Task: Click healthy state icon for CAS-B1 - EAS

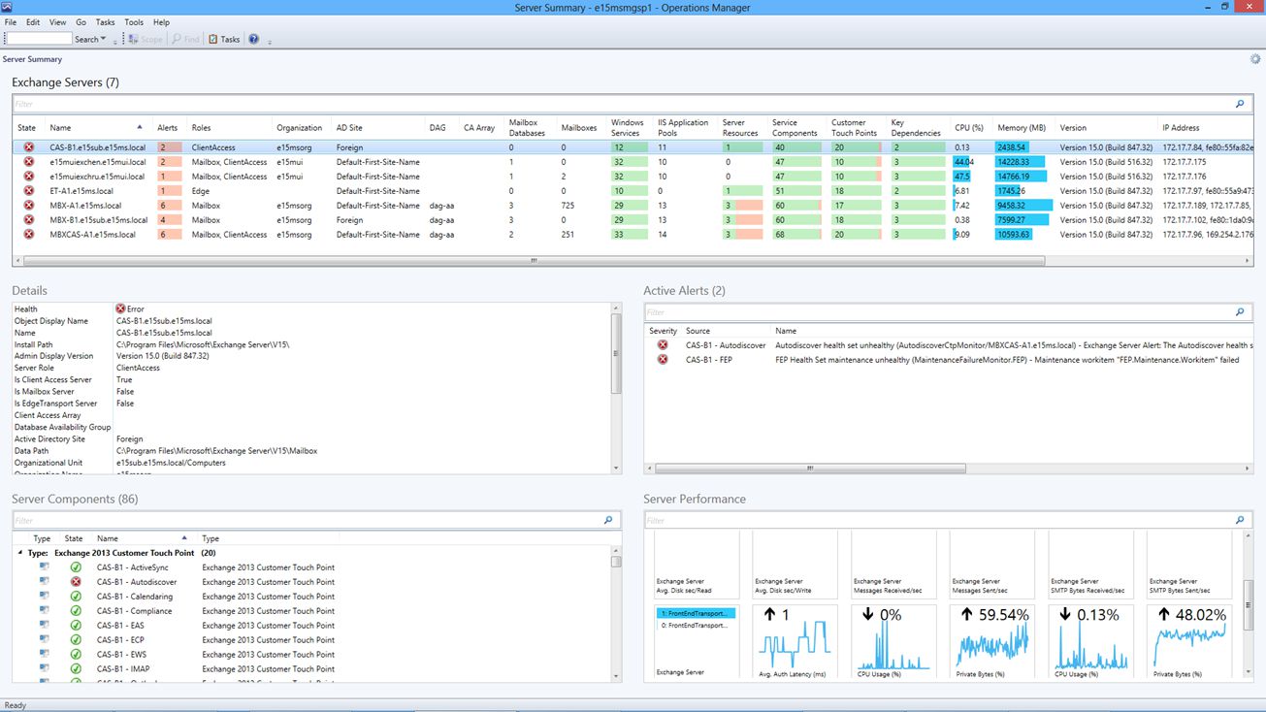Action: [x=75, y=626]
